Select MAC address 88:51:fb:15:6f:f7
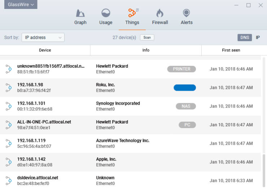The image size is (267, 190). click(33, 72)
